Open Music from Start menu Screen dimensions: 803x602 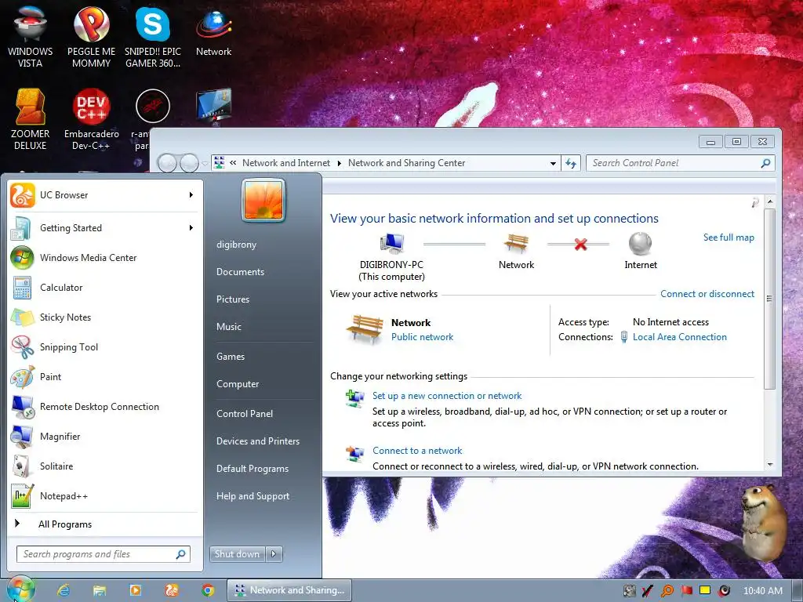click(228, 327)
